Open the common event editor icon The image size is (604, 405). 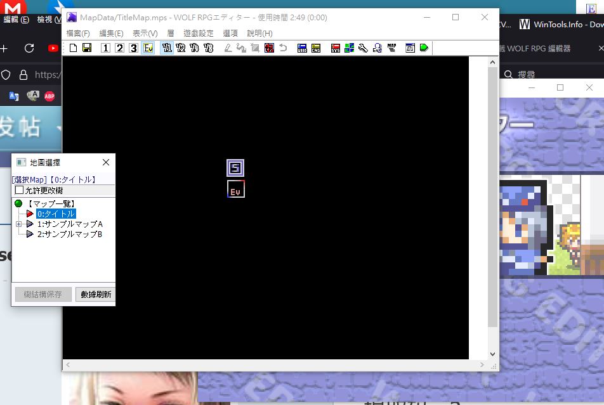tap(377, 48)
